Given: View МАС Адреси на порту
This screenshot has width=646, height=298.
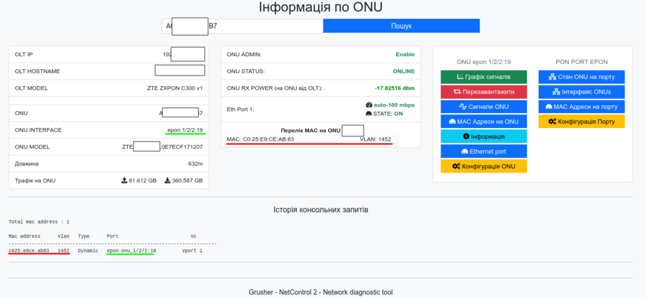Looking at the screenshot, I should click(x=581, y=107).
